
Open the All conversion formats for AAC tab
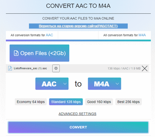[32, 35]
